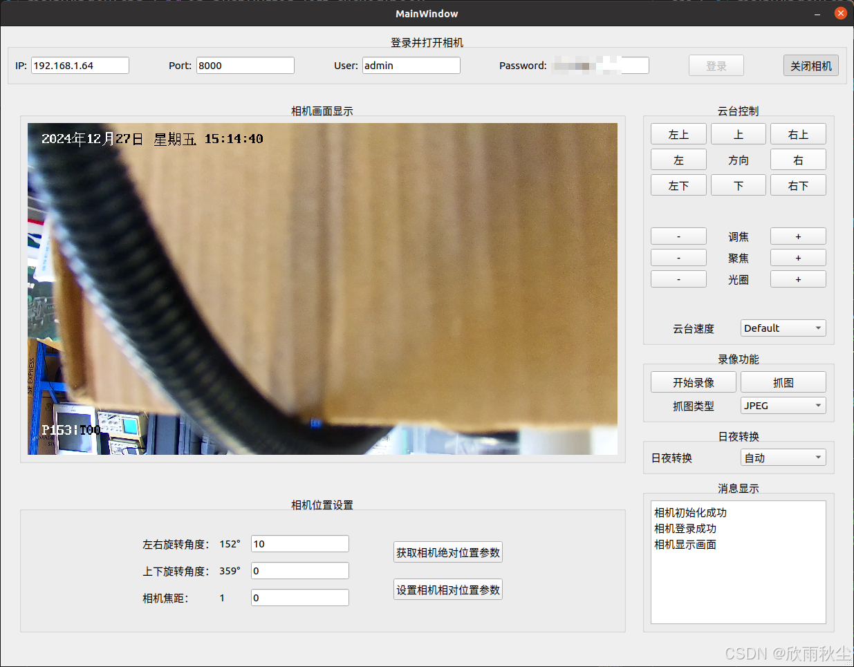Pan the camera left with the 左 button

coord(678,159)
